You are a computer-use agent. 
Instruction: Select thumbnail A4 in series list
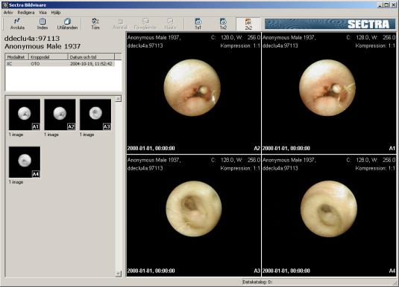tap(25, 162)
